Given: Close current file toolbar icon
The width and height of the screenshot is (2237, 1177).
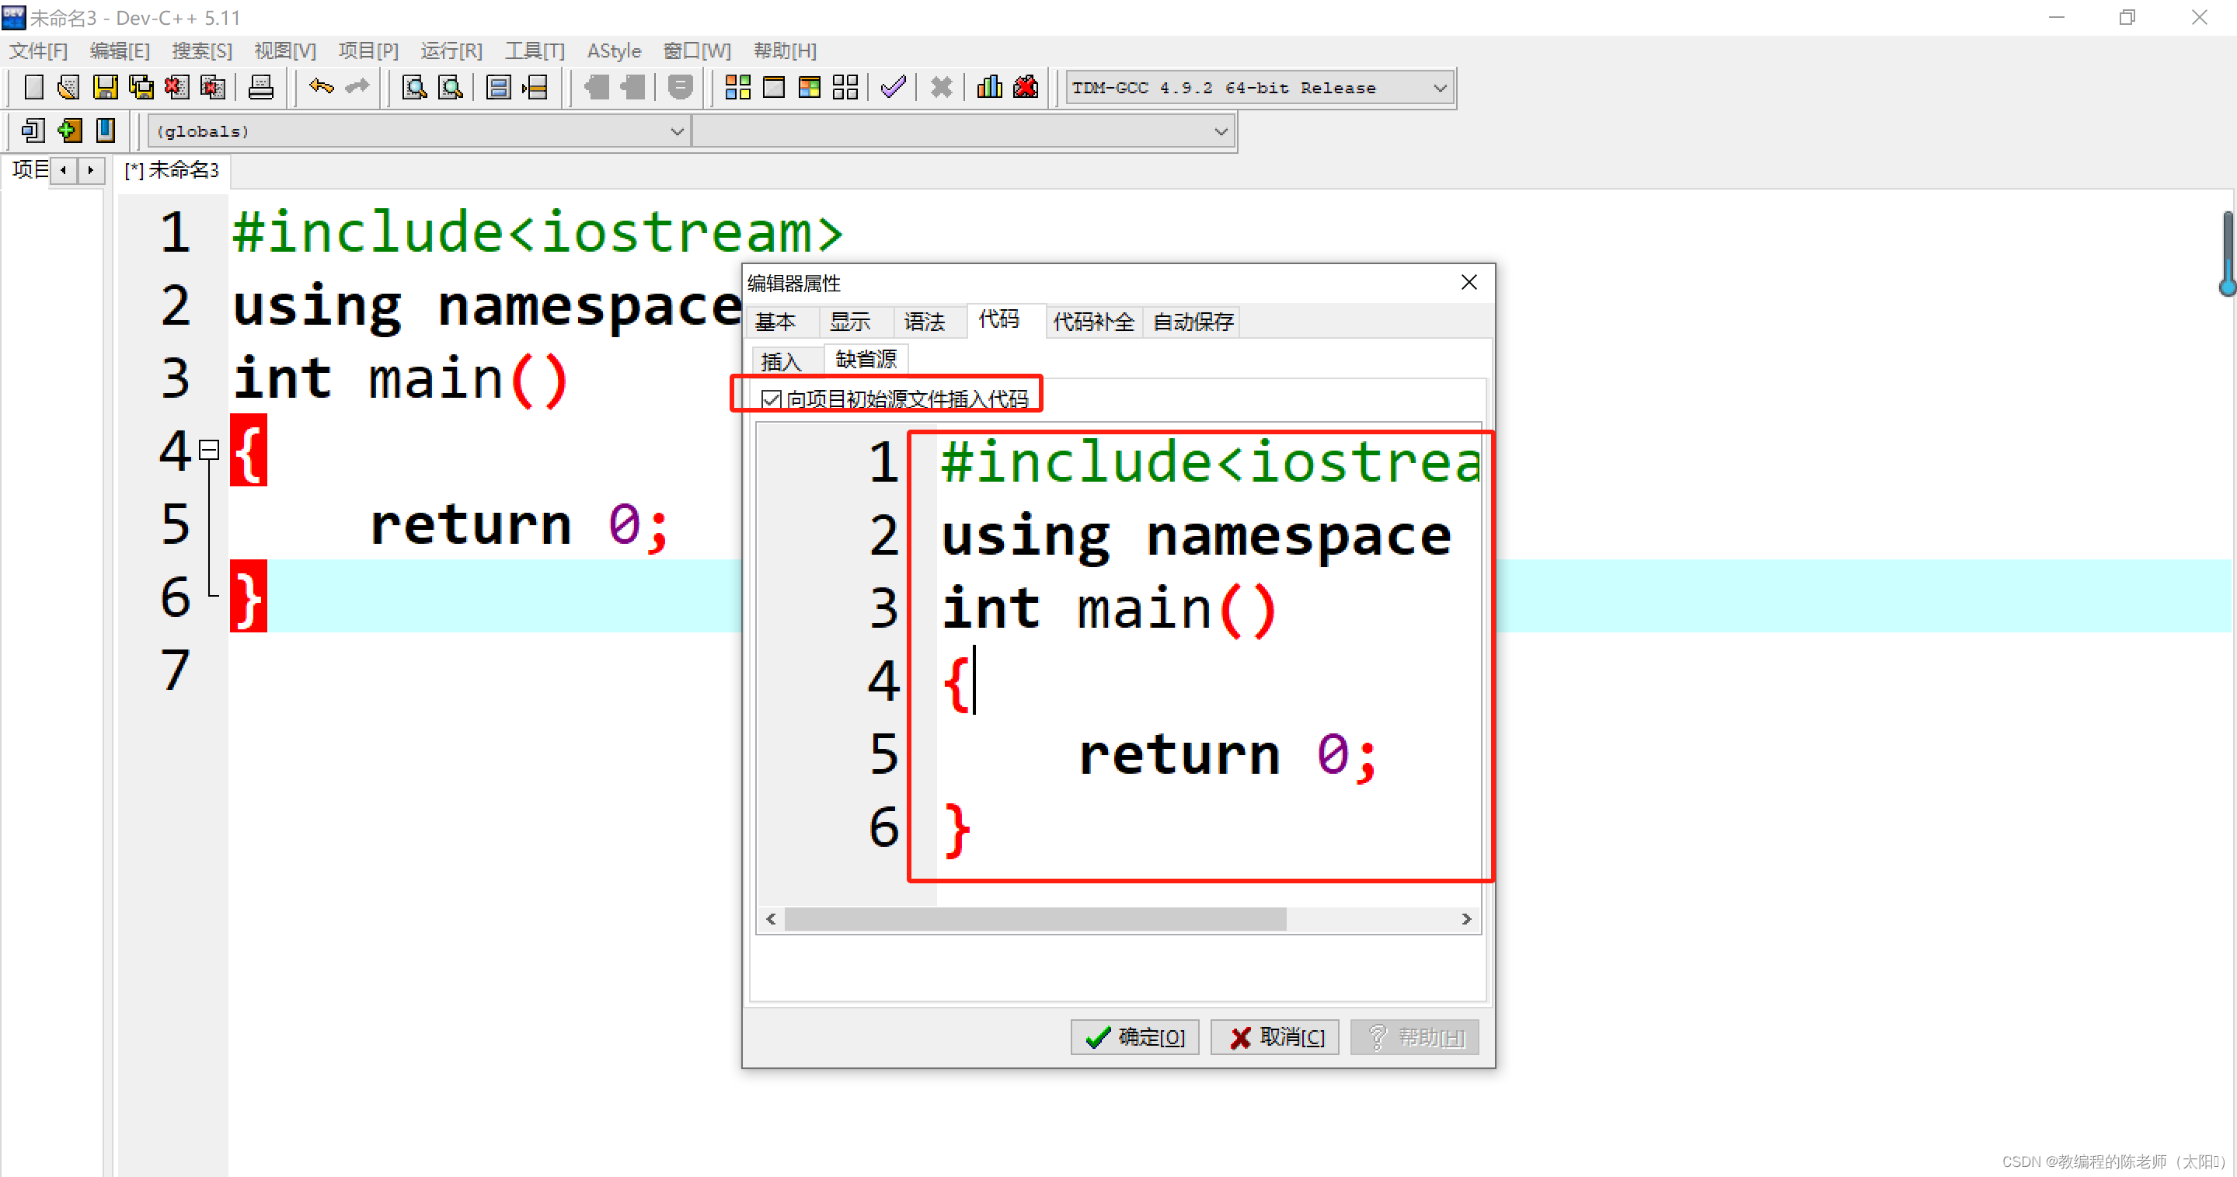Looking at the screenshot, I should (x=177, y=88).
